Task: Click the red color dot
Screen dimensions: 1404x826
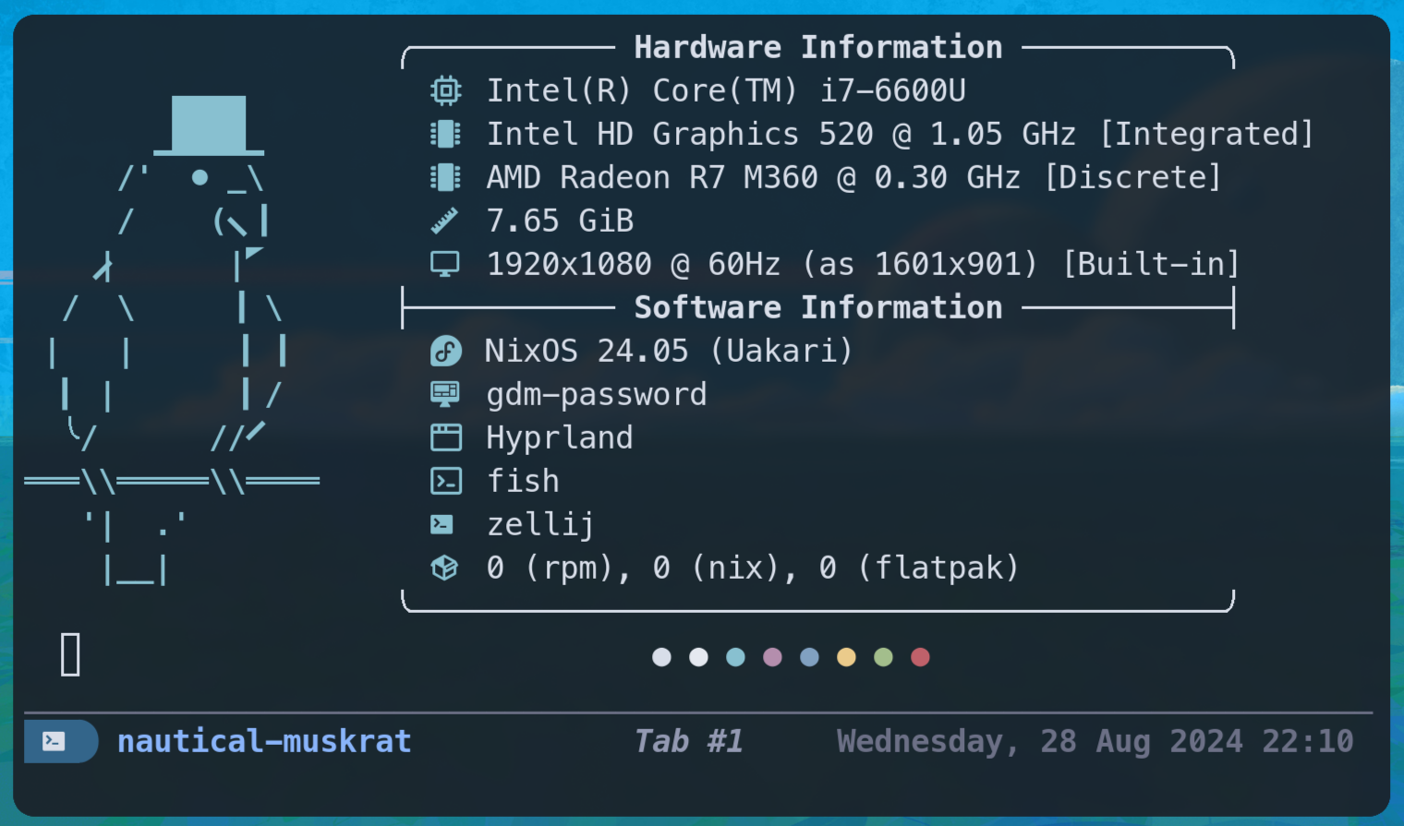Action: pos(920,657)
